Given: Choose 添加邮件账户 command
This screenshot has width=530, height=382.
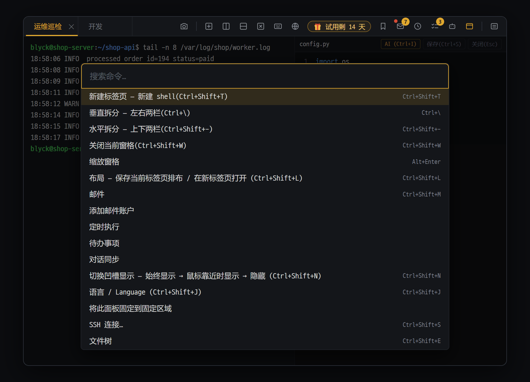Looking at the screenshot, I should pos(265,211).
